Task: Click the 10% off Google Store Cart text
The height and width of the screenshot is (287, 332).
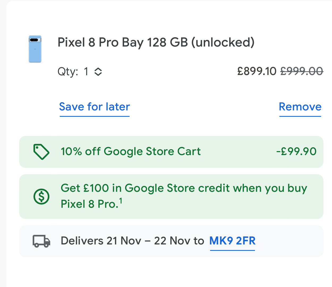Action: pyautogui.click(x=131, y=152)
